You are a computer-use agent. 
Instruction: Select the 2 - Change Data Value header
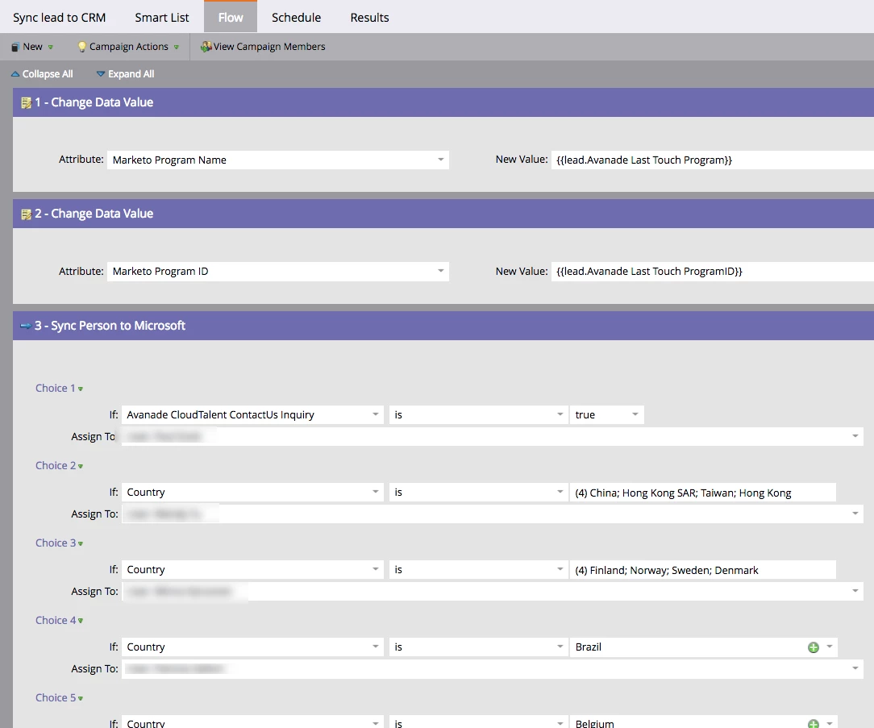[443, 214]
